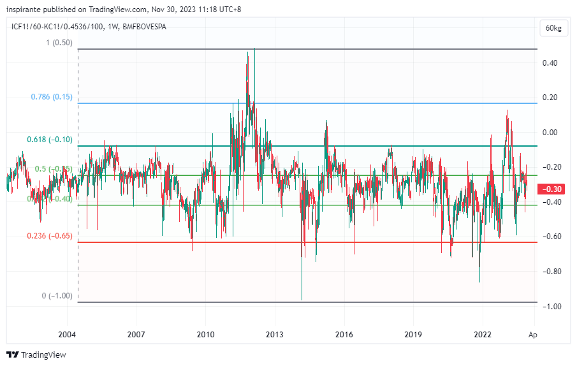Select the red 0.236 Fibonacci line
This screenshot has height=366, width=577.
pyautogui.click(x=308, y=242)
